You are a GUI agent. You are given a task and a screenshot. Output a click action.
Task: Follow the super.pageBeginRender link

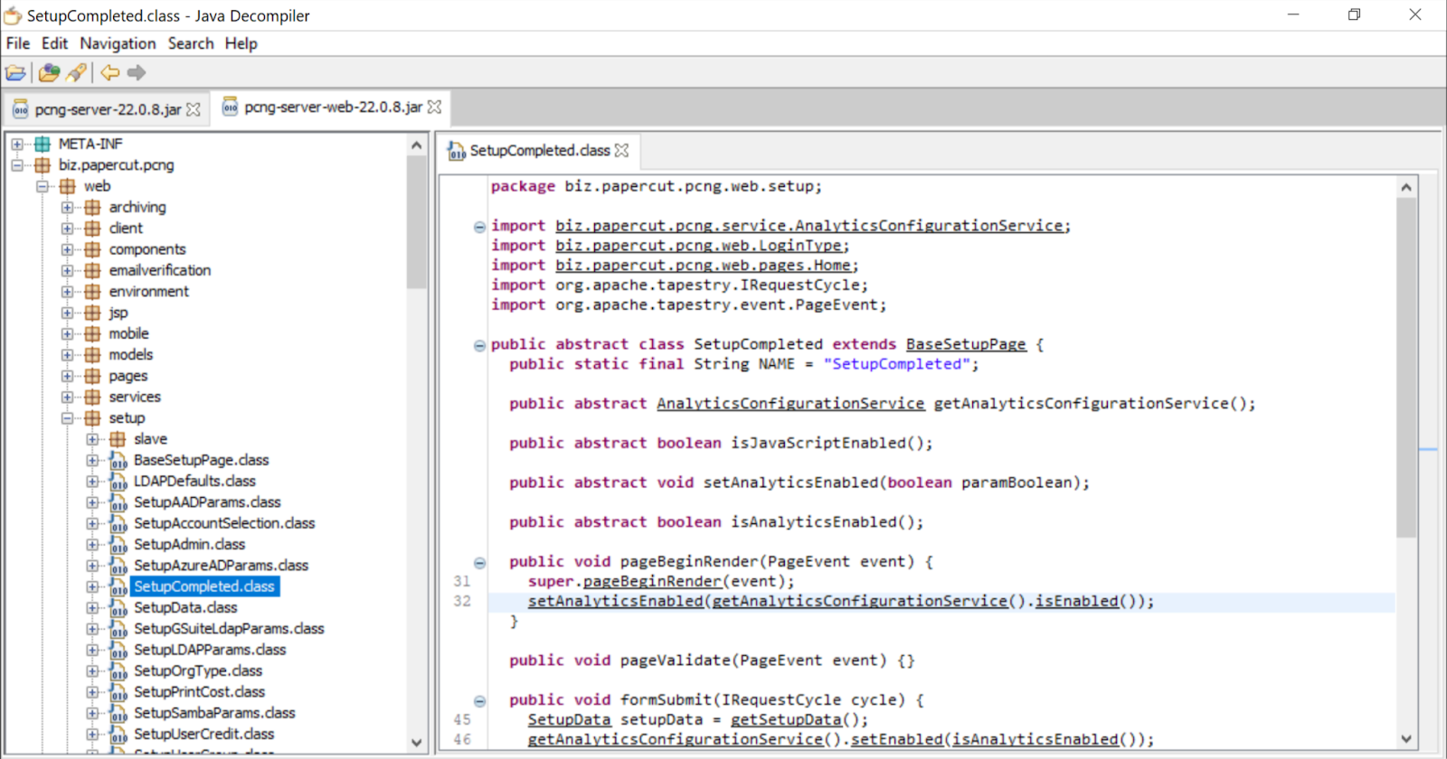[652, 581]
